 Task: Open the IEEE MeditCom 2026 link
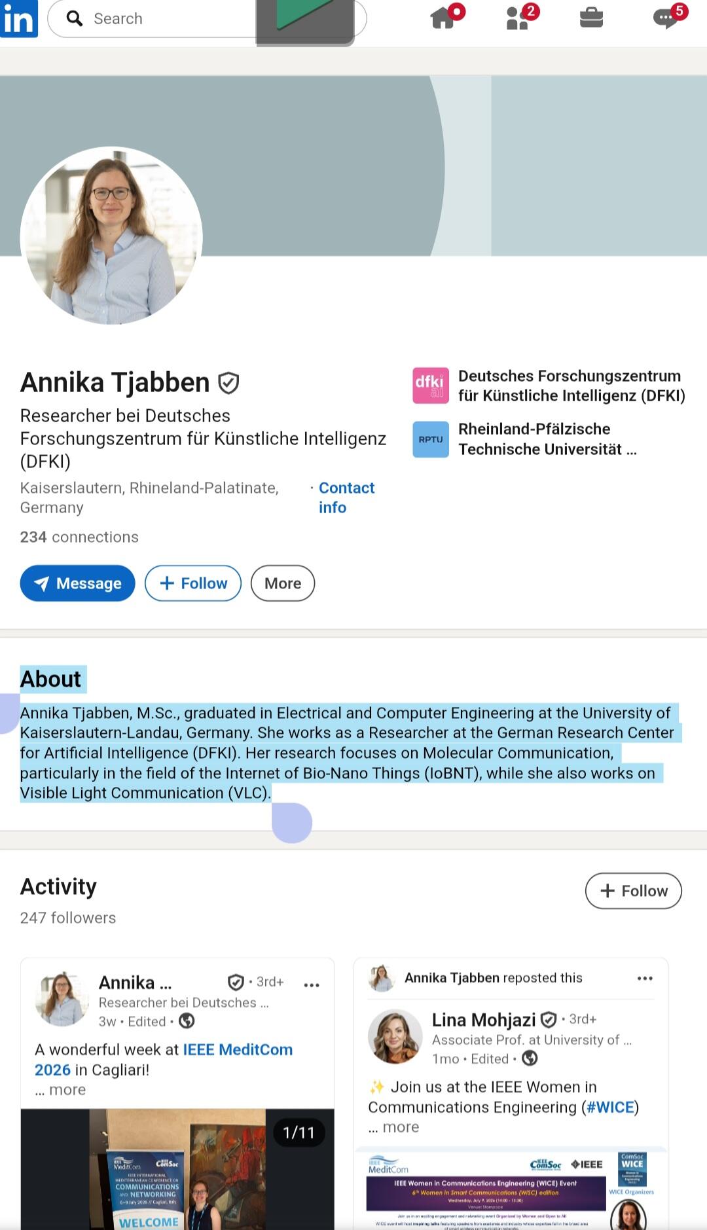164,1060
